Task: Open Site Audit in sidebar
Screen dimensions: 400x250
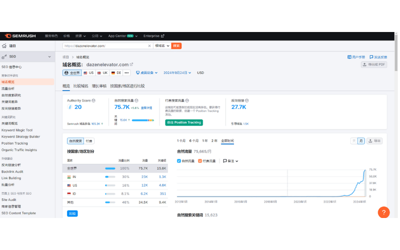Action: click(8, 199)
